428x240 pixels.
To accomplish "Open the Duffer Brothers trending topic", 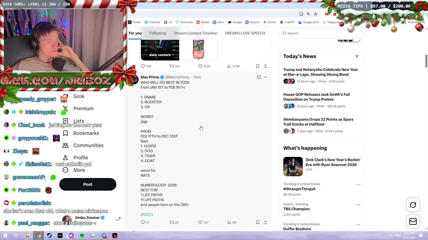I will 297,229.
